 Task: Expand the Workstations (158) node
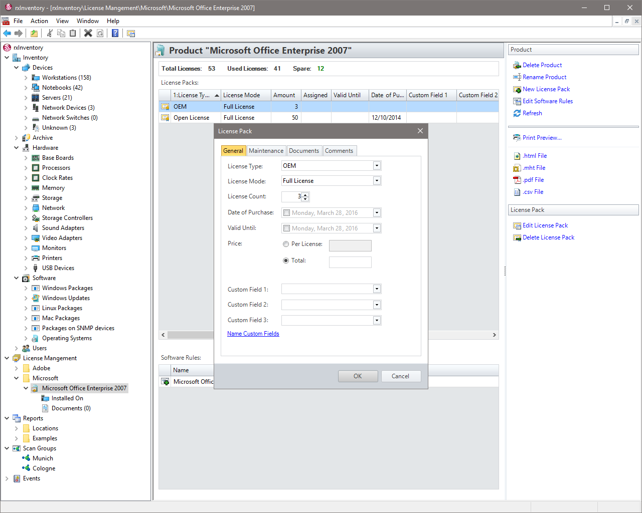click(x=26, y=78)
